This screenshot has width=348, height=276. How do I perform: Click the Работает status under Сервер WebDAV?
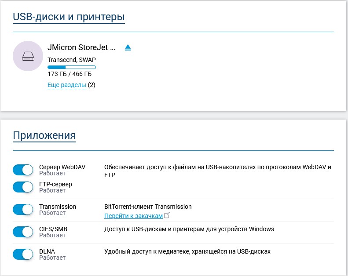52,173
